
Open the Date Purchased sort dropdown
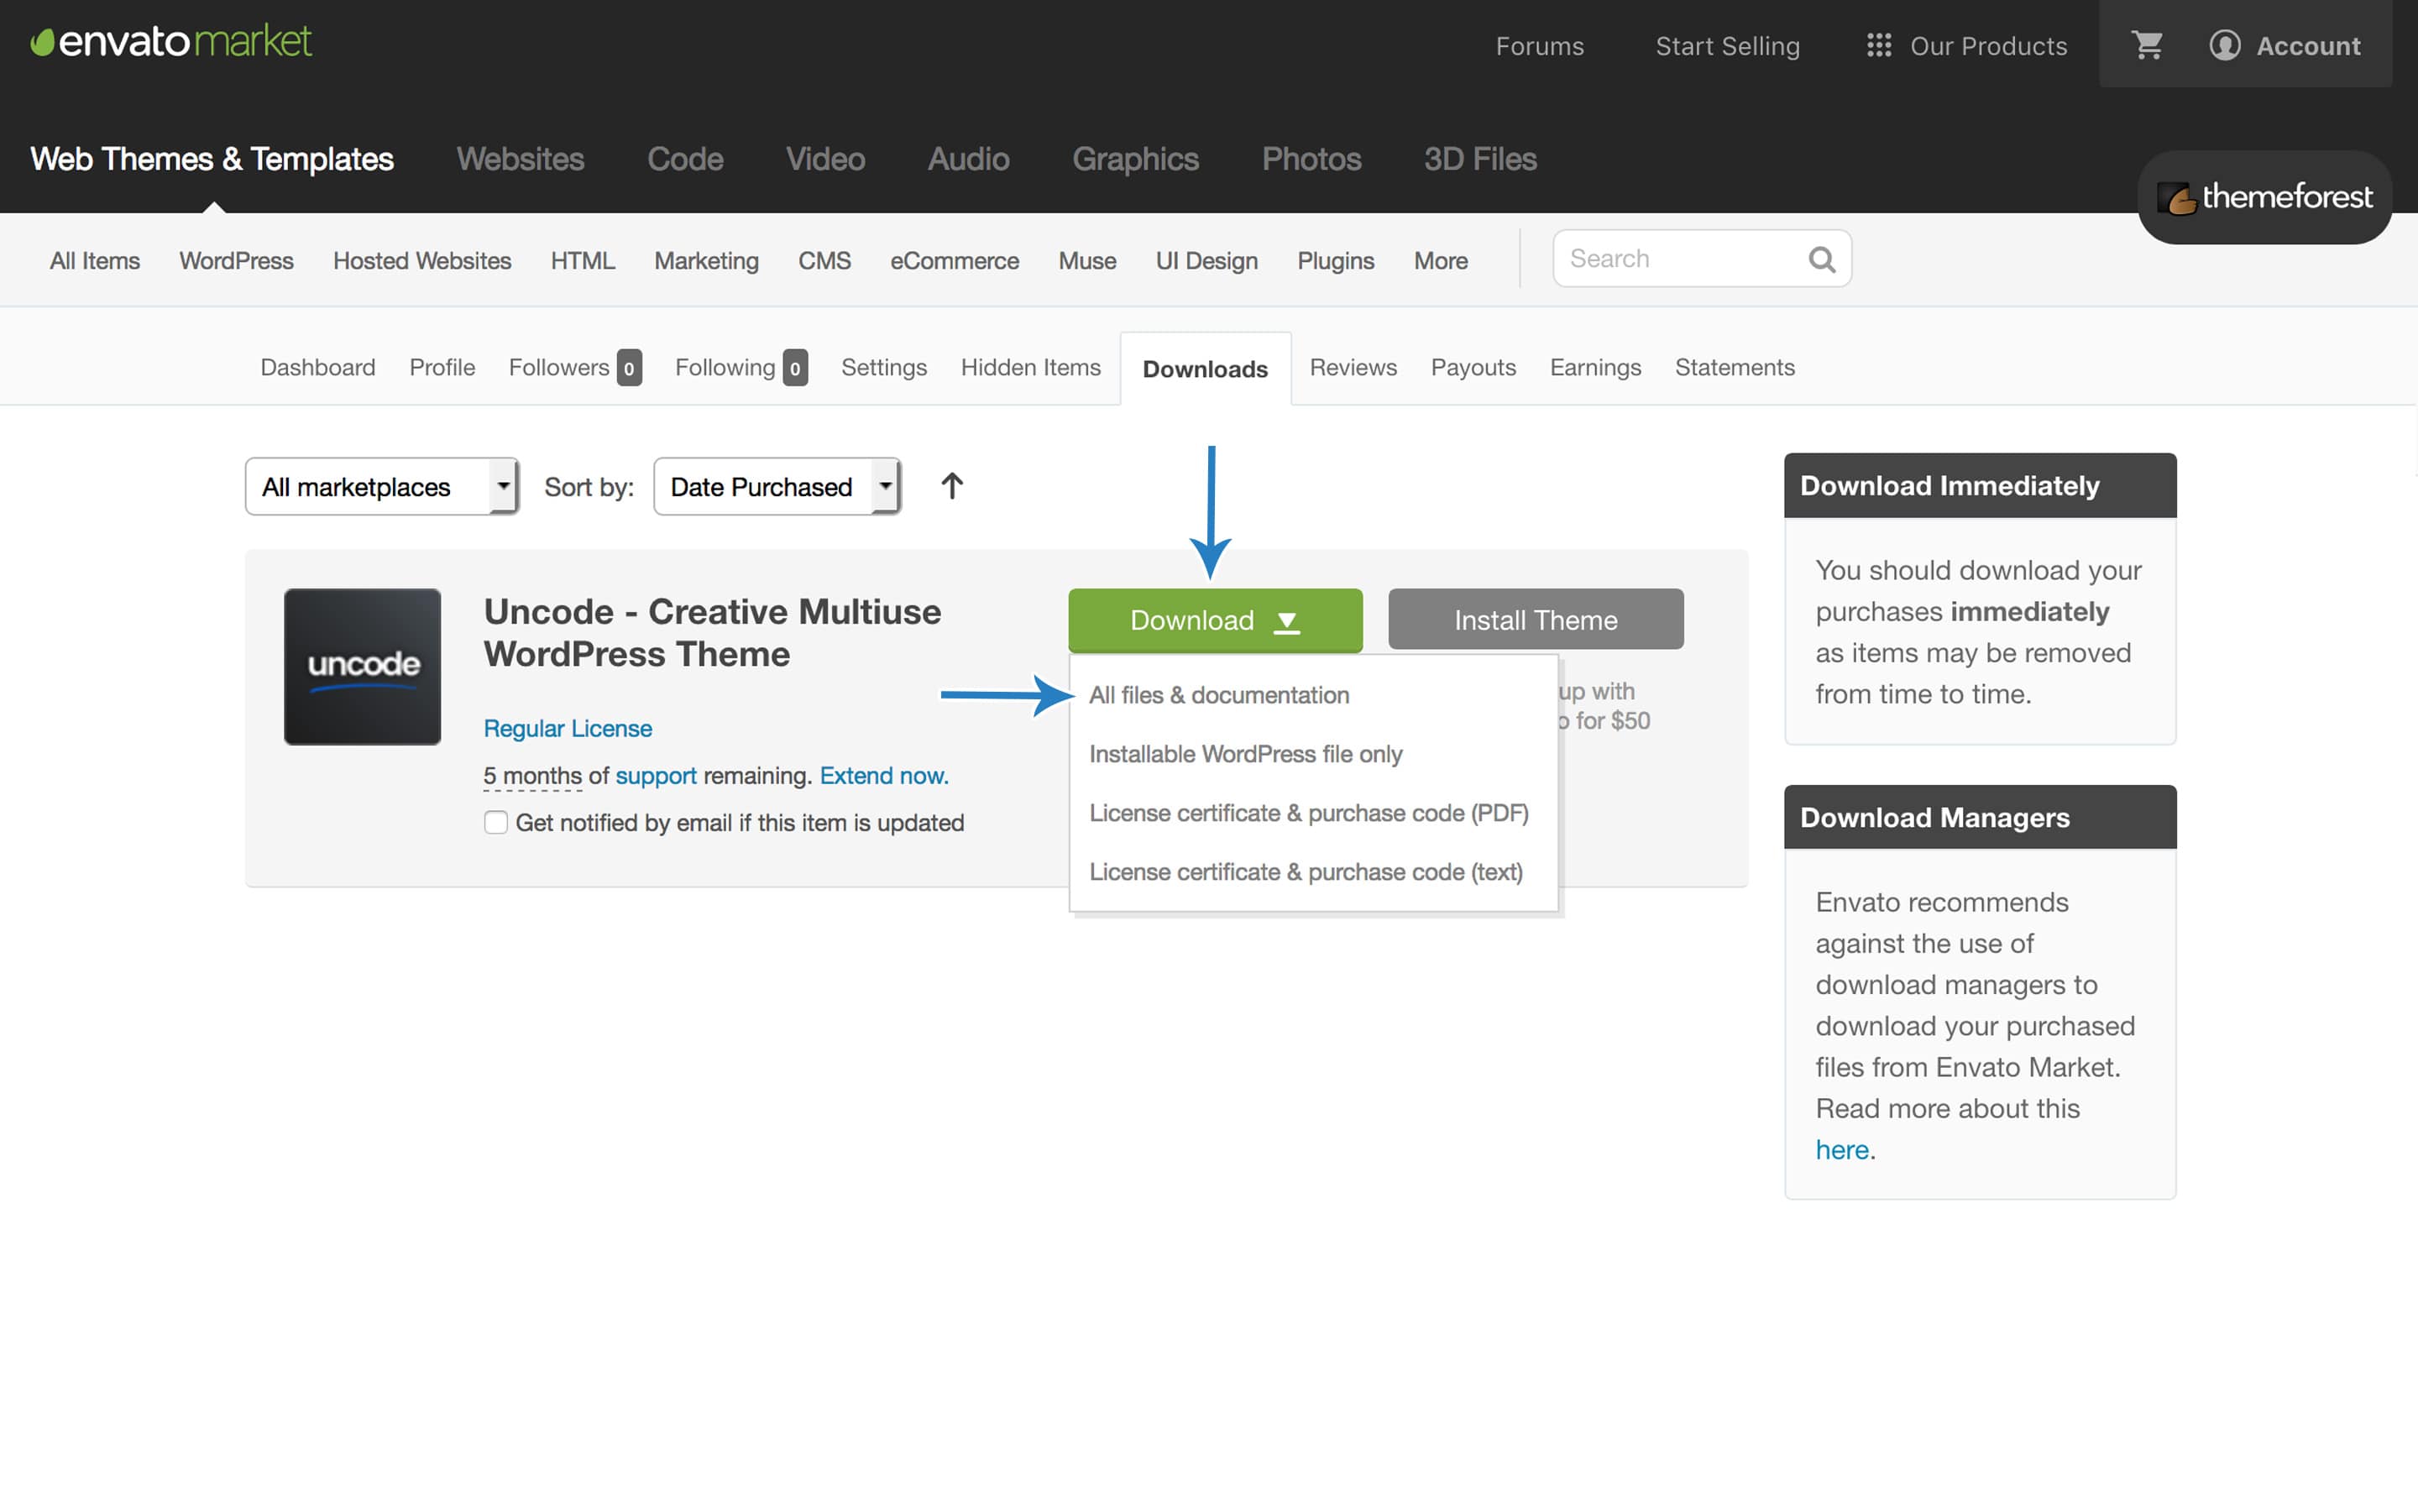pyautogui.click(x=777, y=487)
